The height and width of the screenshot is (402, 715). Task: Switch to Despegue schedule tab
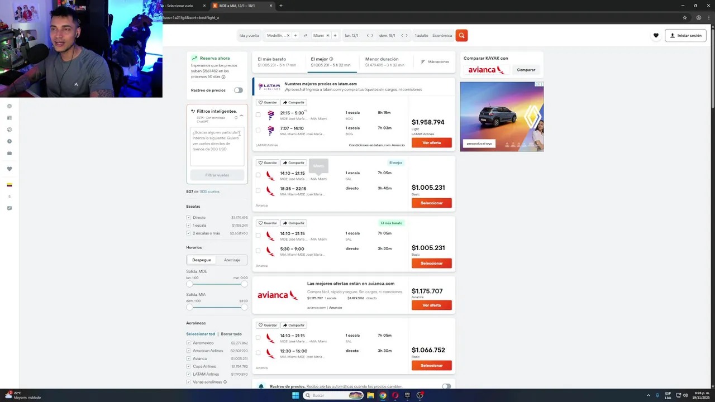click(202, 260)
